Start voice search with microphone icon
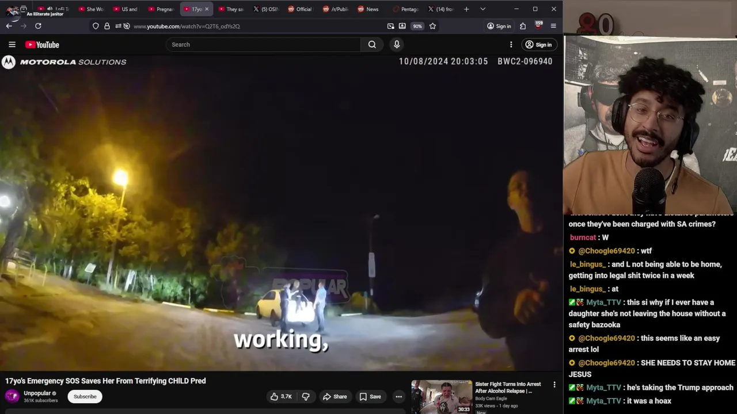Image resolution: width=737 pixels, height=414 pixels. [x=397, y=44]
